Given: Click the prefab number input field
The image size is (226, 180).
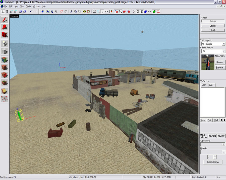Looking at the screenshot, I should (210, 157).
